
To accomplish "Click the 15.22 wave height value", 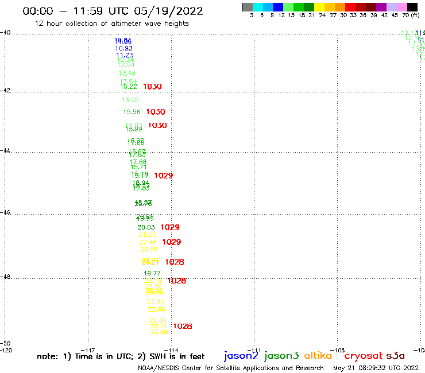I will pyautogui.click(x=129, y=87).
